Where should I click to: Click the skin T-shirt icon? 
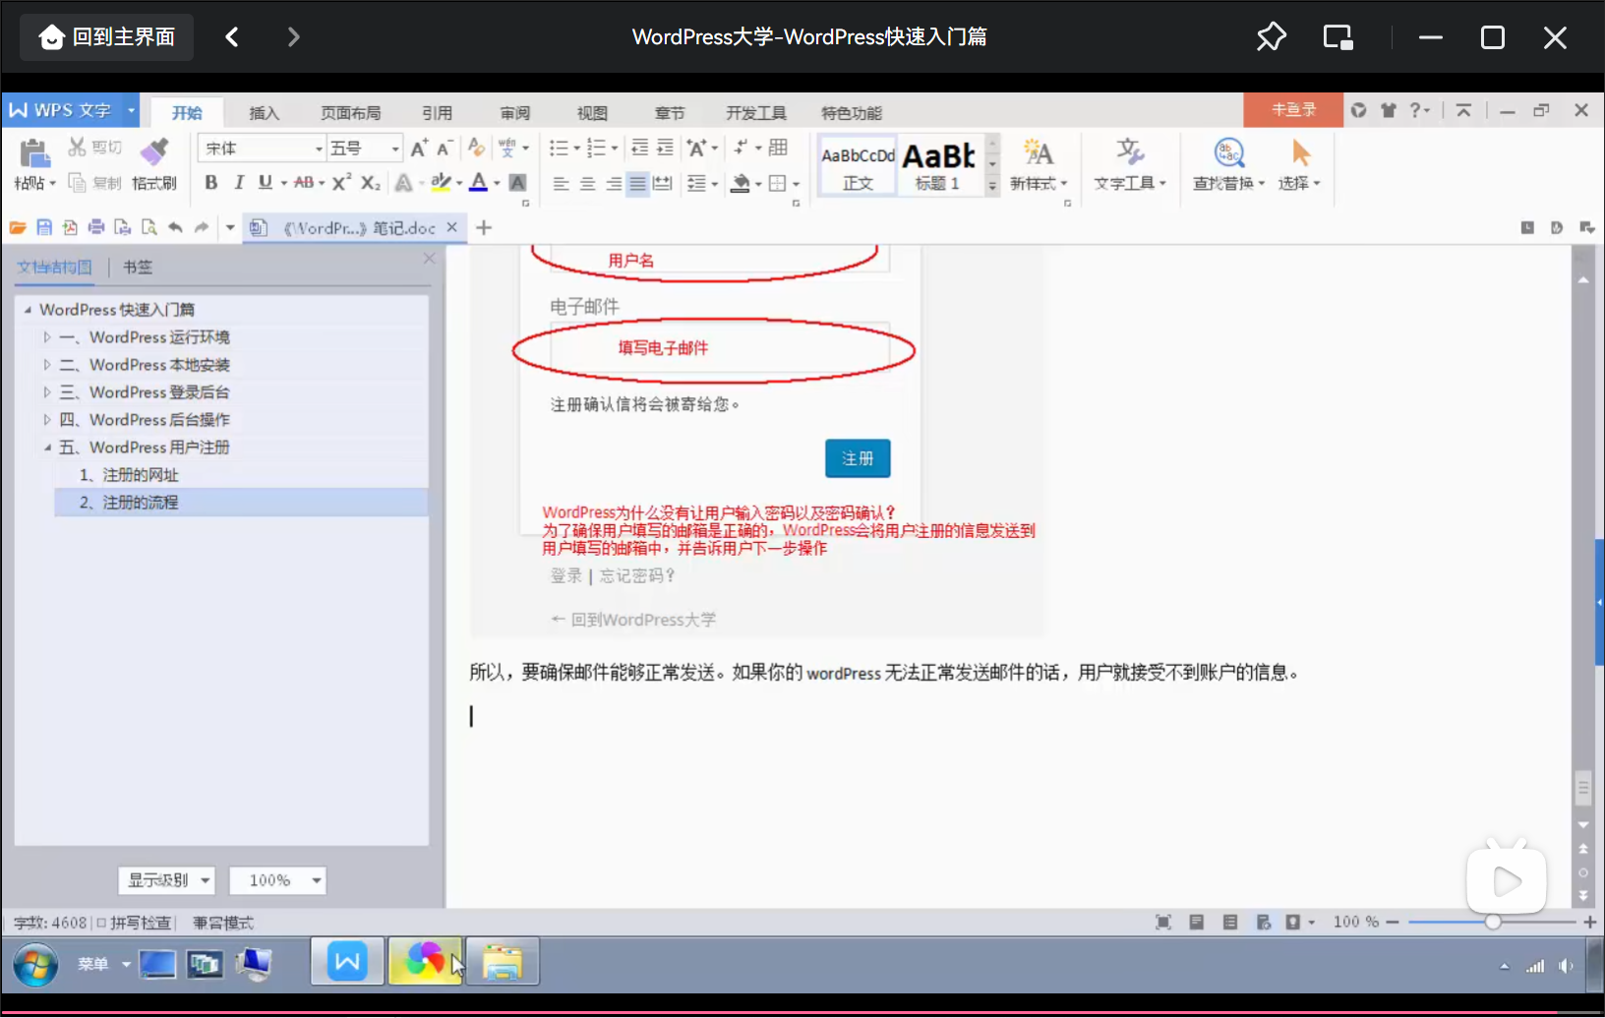1389,110
